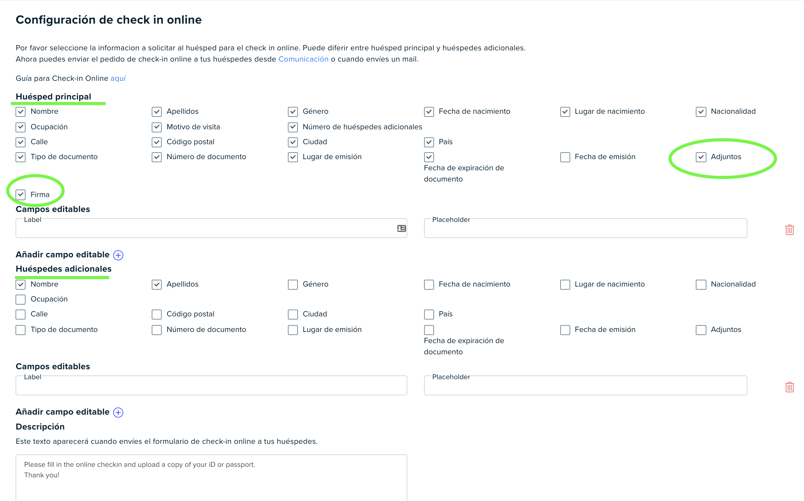Delete the additional guests editable field

789,387
